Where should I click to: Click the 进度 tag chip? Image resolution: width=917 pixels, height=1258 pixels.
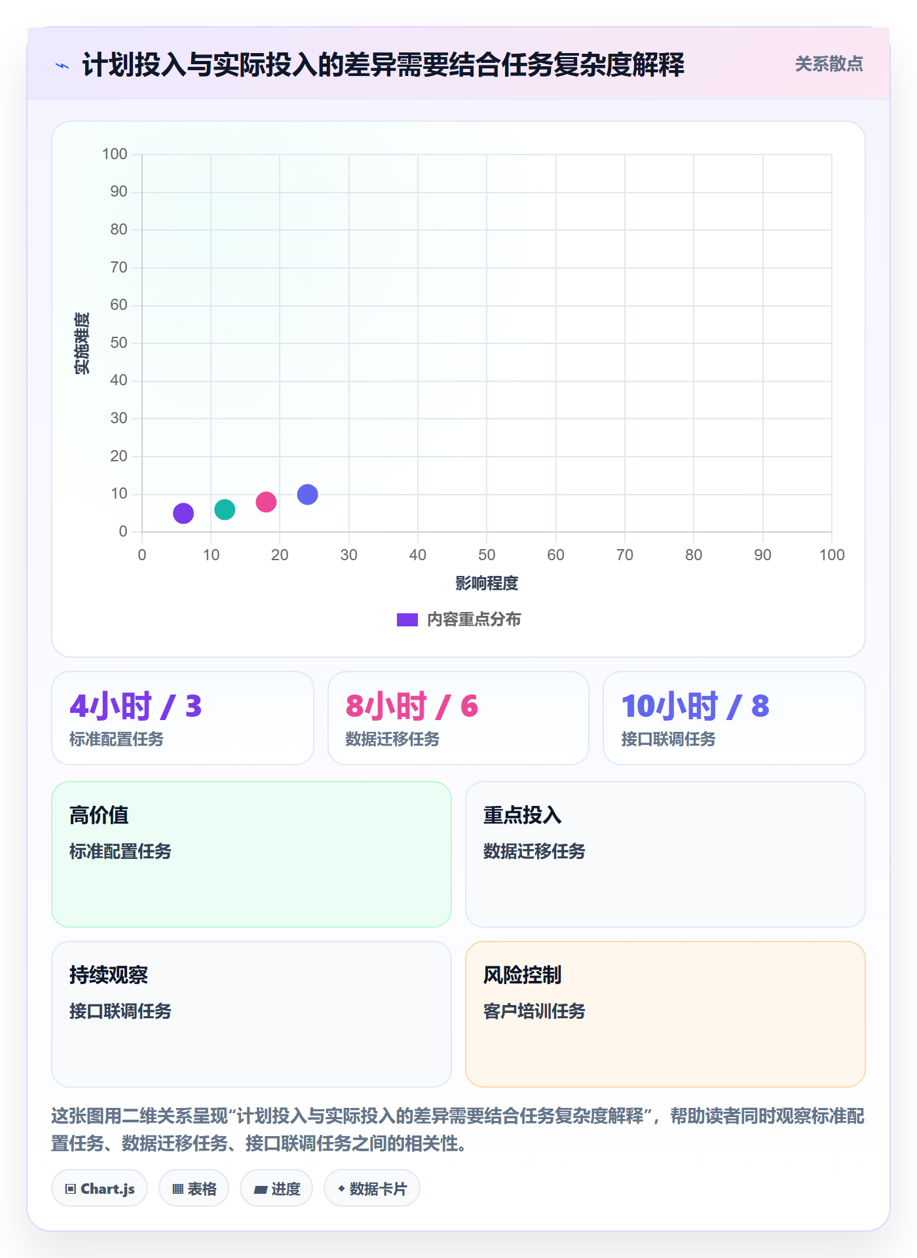pyautogui.click(x=276, y=1189)
